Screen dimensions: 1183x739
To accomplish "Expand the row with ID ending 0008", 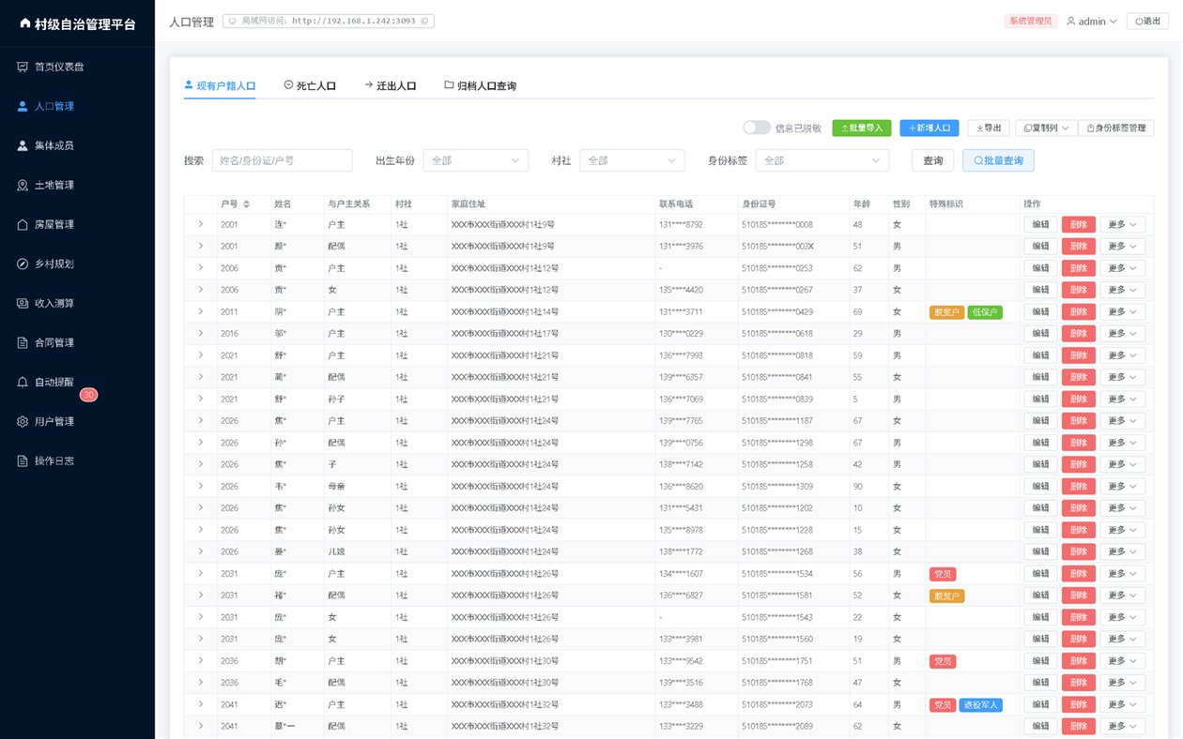I will coord(200,224).
